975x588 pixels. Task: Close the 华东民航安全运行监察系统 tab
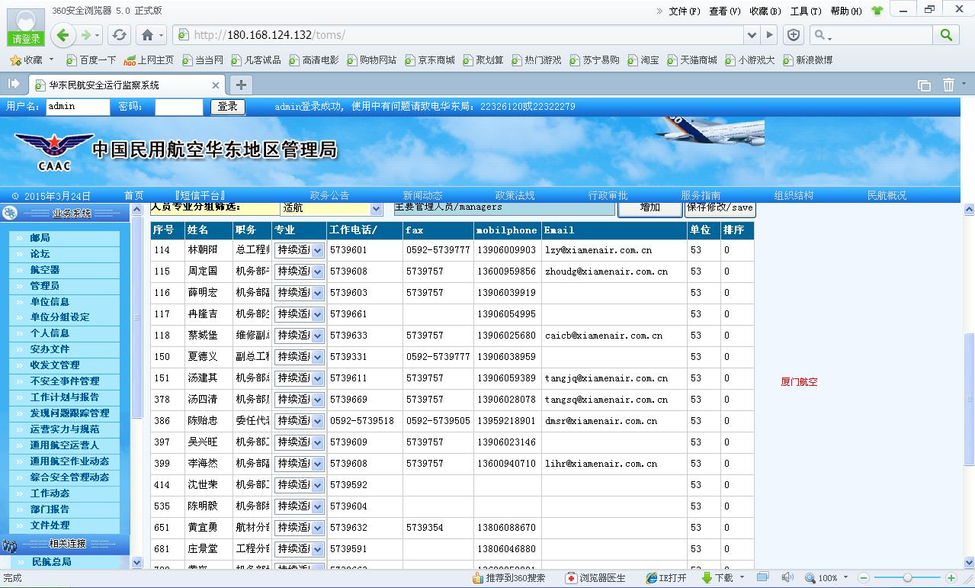216,85
